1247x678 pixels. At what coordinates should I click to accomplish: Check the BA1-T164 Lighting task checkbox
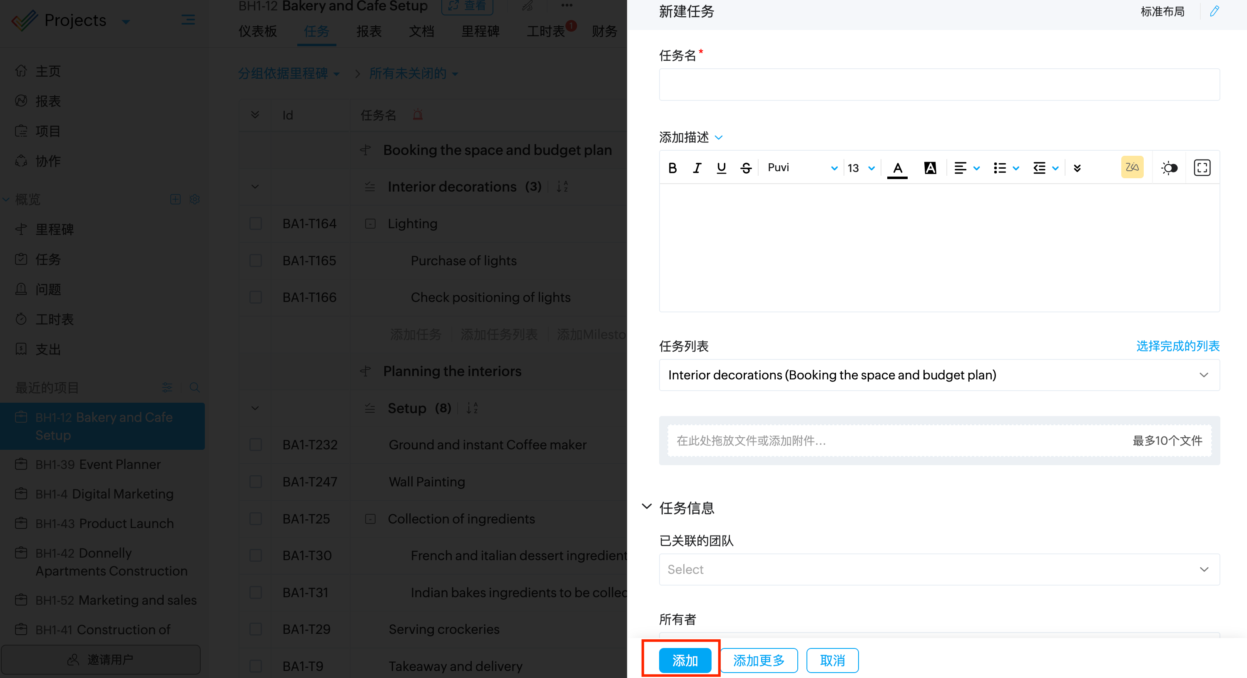point(256,223)
